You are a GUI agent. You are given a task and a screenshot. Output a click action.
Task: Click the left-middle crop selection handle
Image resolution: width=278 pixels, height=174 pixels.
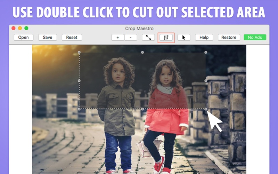tap(79, 81)
